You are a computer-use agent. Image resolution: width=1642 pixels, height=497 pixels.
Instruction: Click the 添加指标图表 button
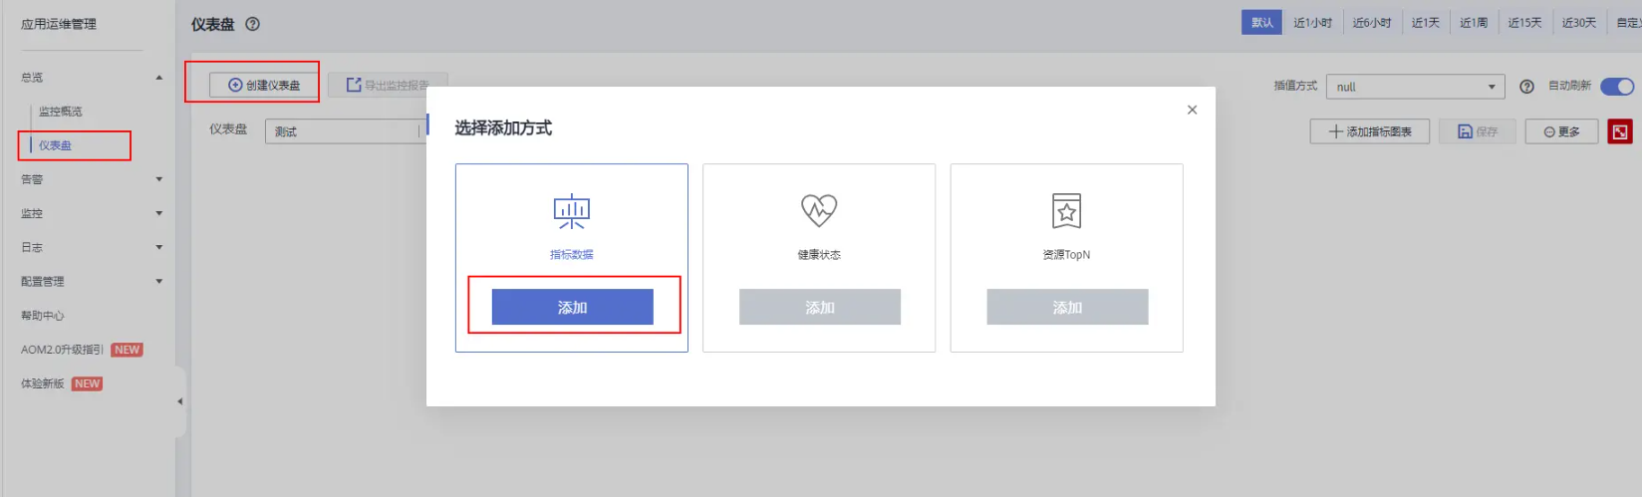(1369, 131)
